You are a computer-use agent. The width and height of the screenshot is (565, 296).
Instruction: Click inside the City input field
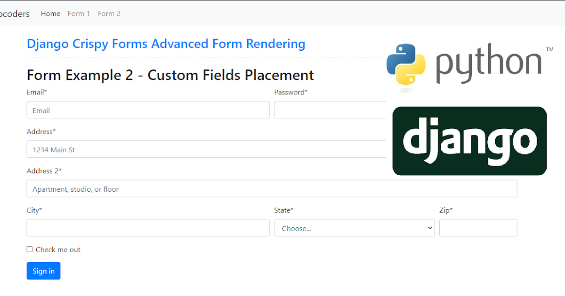coord(148,228)
